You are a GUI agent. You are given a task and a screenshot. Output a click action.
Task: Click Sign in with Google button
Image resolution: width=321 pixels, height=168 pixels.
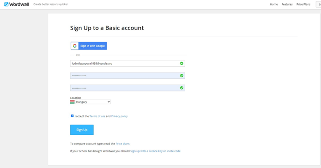[89, 46]
